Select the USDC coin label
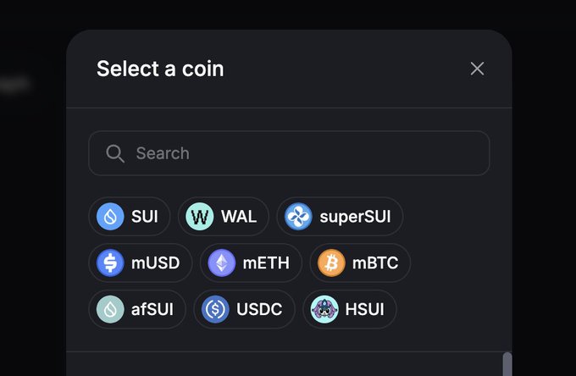576x376 pixels. (x=259, y=309)
